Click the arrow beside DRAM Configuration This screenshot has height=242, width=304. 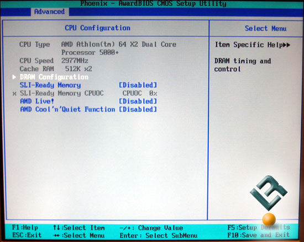pos(14,77)
